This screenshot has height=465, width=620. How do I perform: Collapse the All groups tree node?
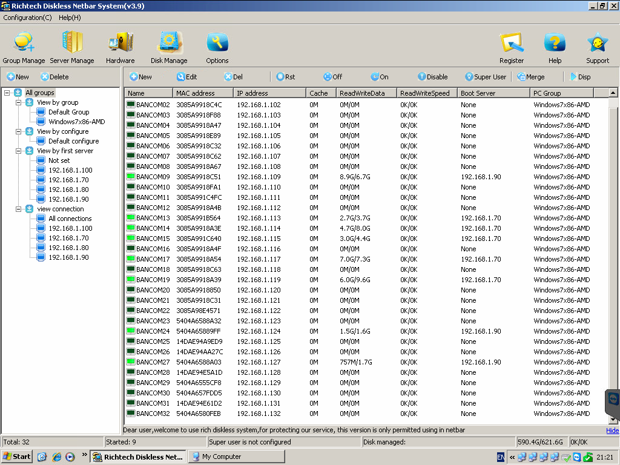(x=7, y=93)
